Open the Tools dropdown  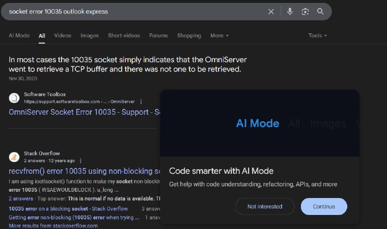[x=317, y=35]
